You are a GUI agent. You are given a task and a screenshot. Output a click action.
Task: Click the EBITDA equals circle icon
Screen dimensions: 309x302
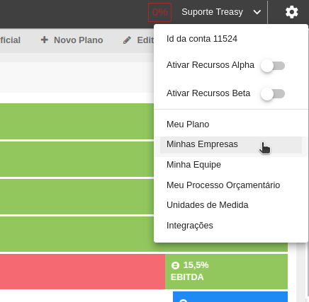pos(175,265)
